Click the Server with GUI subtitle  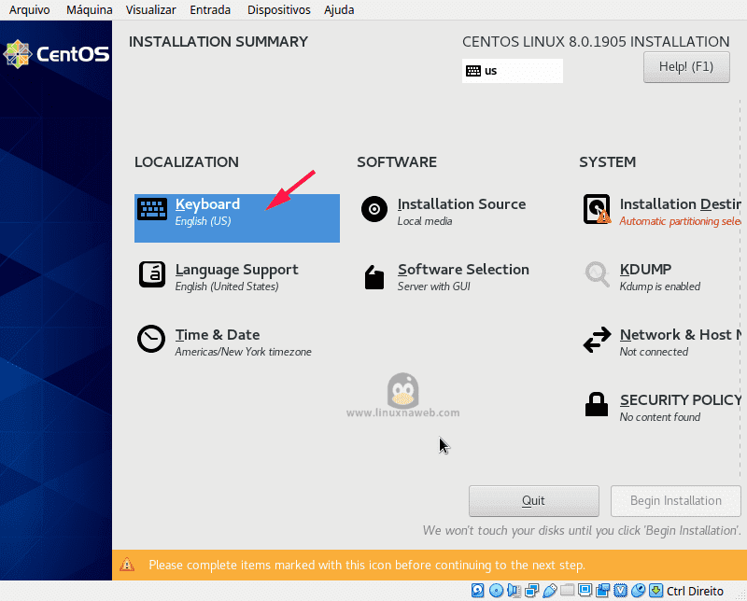pos(433,287)
